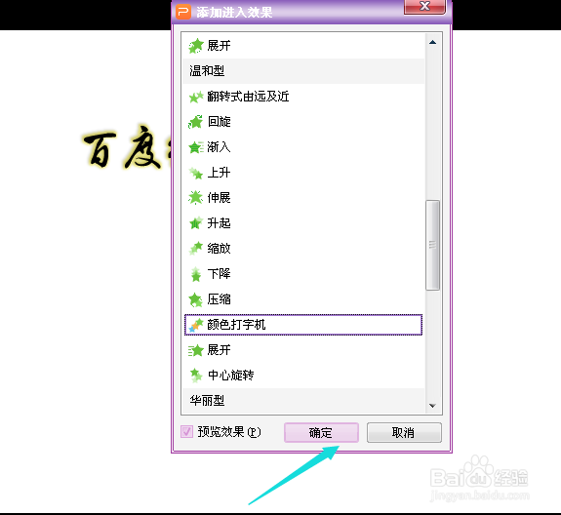
Task: Pick the 上升 effect
Action: pos(303,173)
